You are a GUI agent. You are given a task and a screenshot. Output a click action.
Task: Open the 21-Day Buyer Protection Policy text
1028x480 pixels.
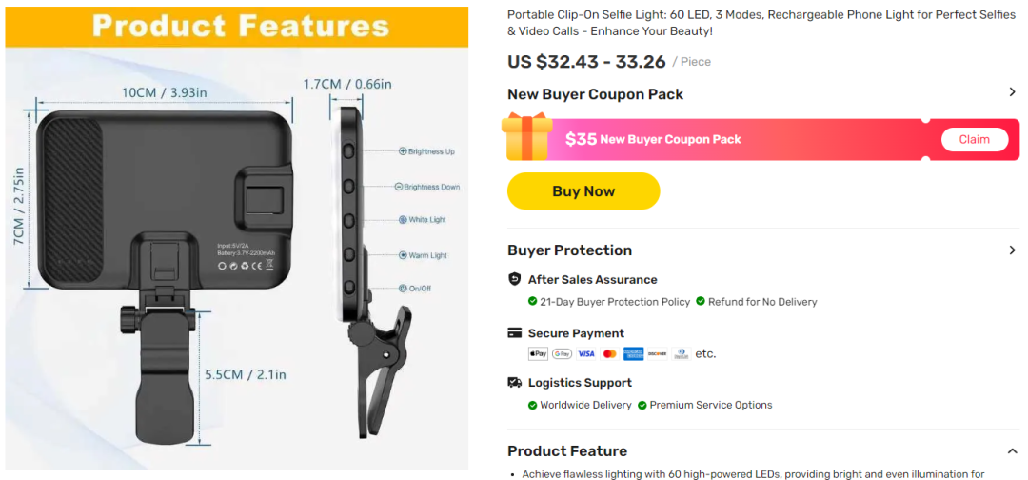coord(615,302)
